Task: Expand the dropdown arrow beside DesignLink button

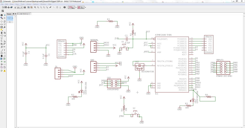Action: [76, 7]
